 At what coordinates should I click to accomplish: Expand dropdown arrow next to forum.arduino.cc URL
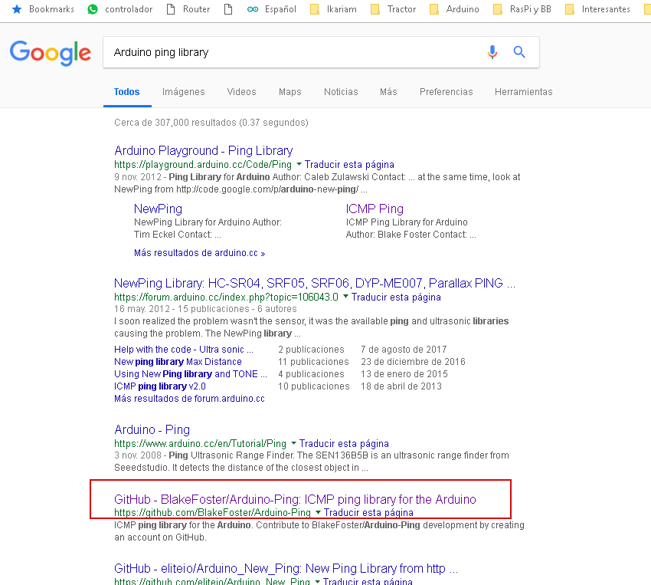point(345,297)
